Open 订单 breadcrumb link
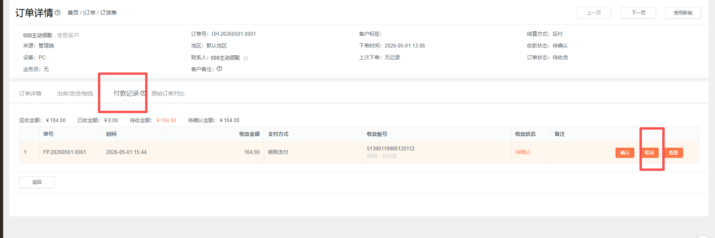The width and height of the screenshot is (715, 238). click(90, 13)
